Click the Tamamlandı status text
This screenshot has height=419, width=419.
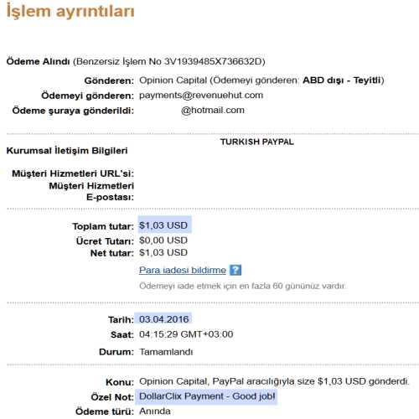pyautogui.click(x=166, y=352)
